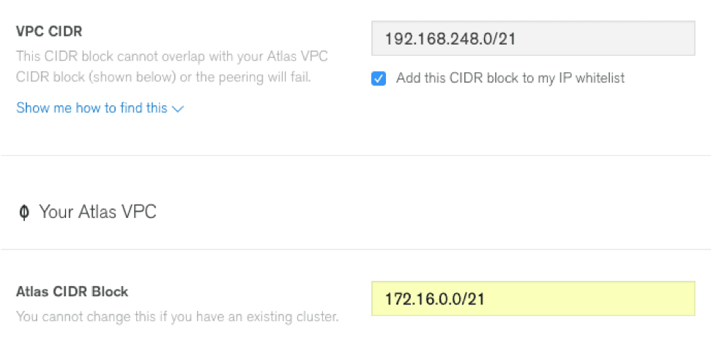Click the word "whitelist" in the checkbox label
Screen dimensions: 714x346
598,78
